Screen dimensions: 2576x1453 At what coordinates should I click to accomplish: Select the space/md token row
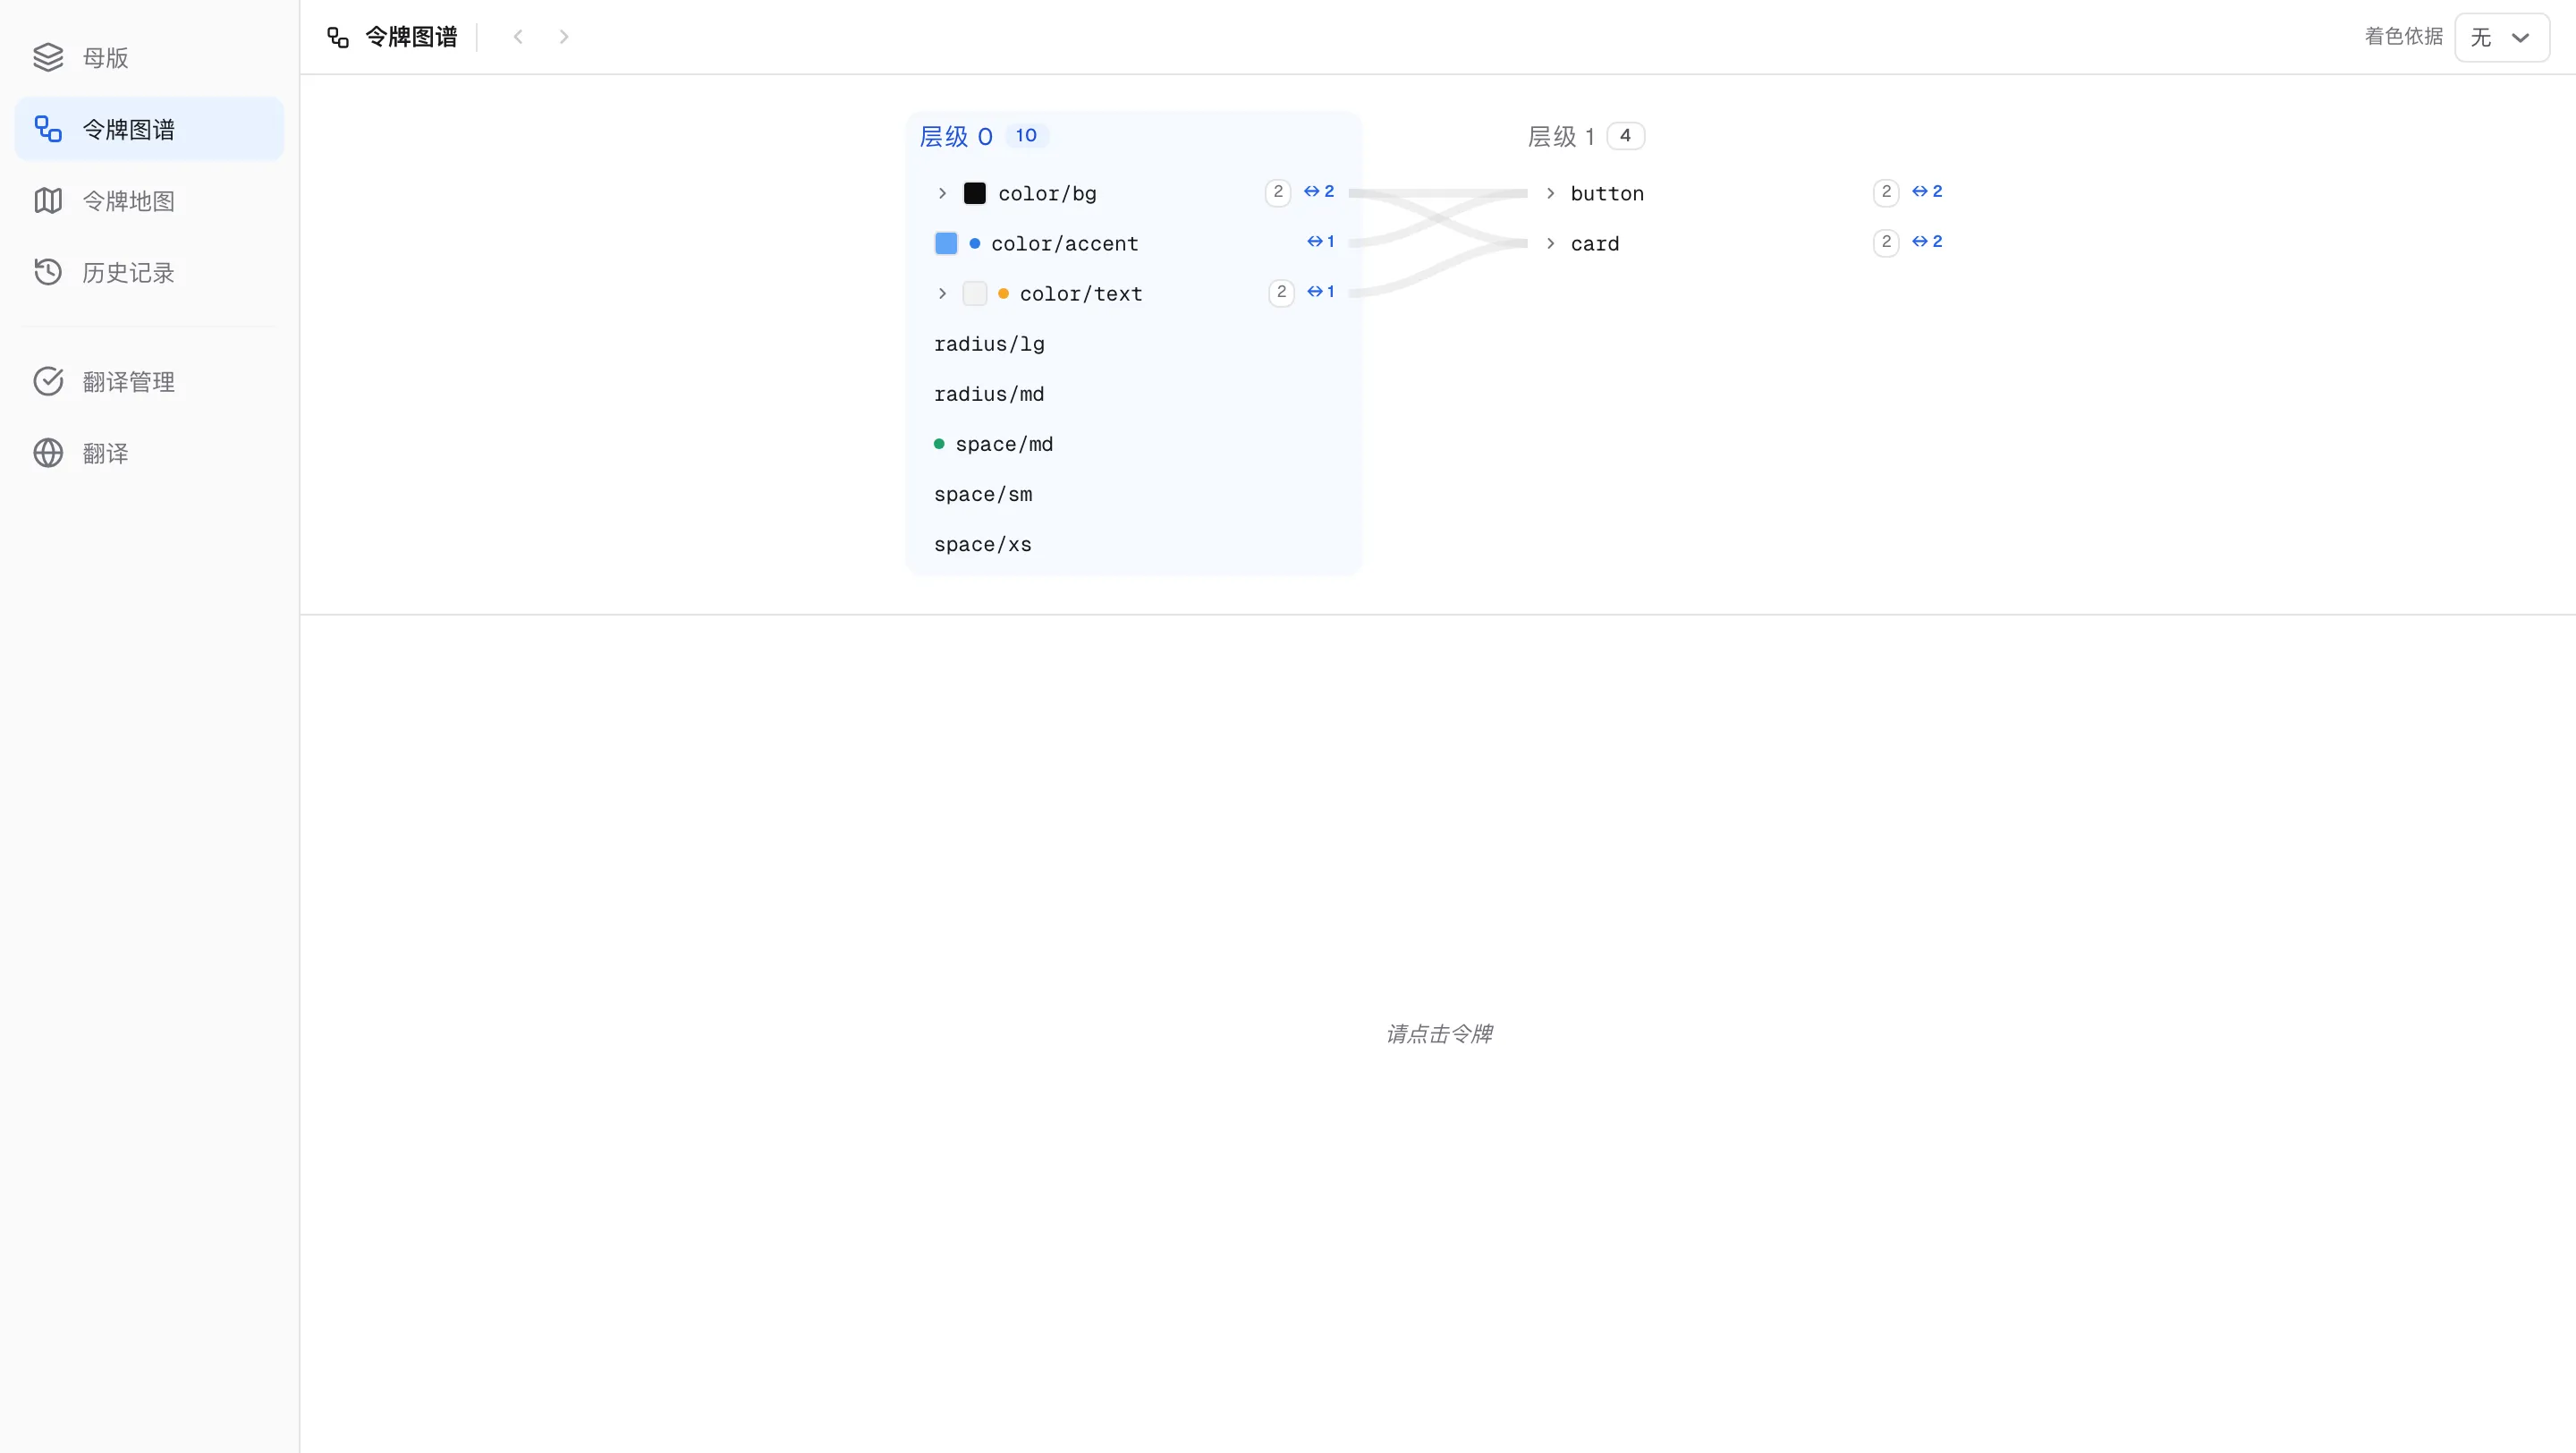1134,444
